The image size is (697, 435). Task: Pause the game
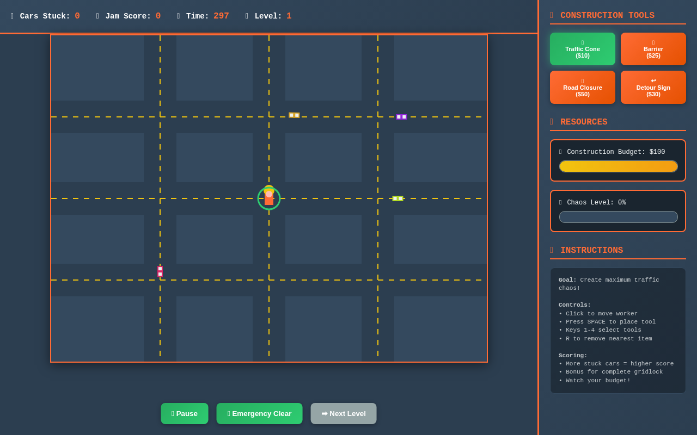pos(184,413)
